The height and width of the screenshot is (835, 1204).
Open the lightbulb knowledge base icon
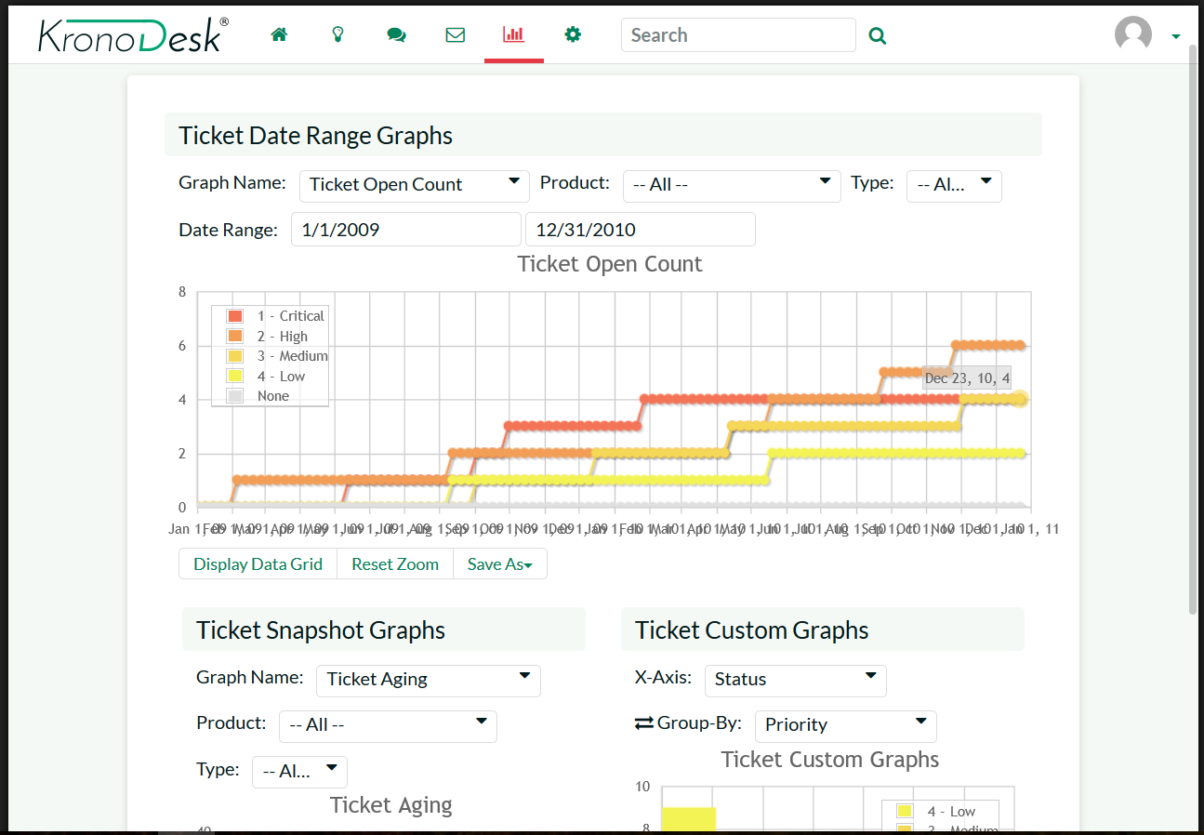click(338, 35)
